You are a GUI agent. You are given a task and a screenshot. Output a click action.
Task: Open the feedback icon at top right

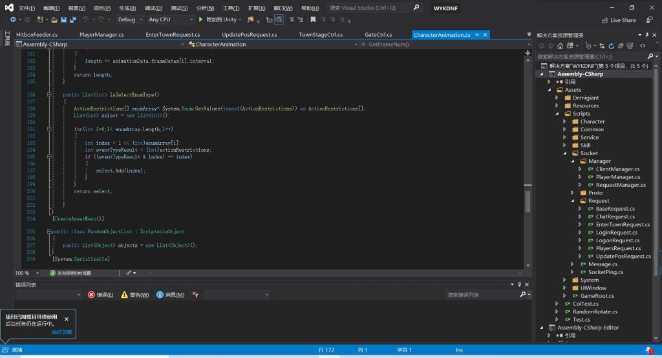[x=649, y=20]
